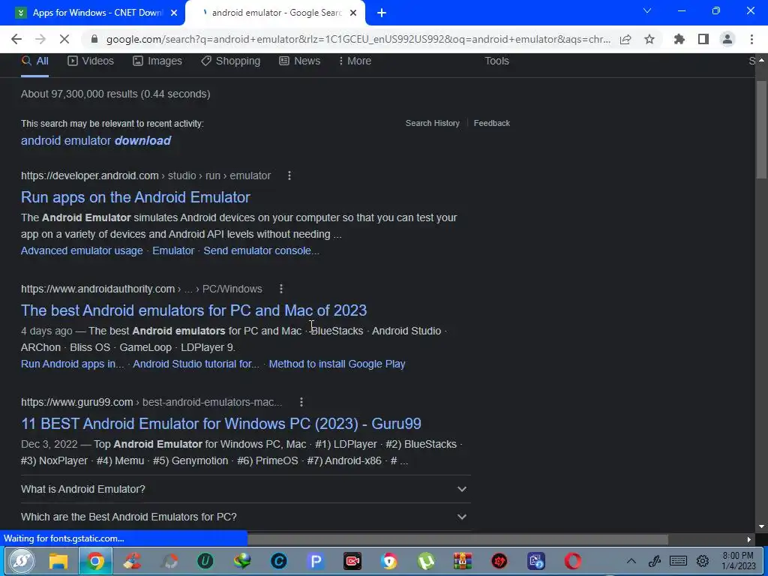The image size is (768, 576).
Task: Select the android emulator Google Search tab
Action: 274,13
